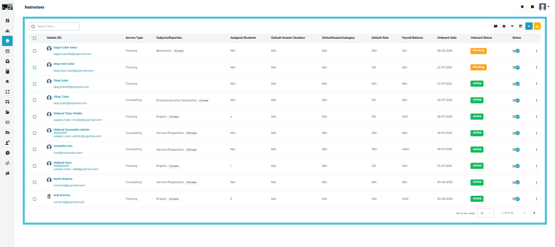Click the blue plus add instructor button
The width and height of the screenshot is (555, 247).
pos(529,26)
